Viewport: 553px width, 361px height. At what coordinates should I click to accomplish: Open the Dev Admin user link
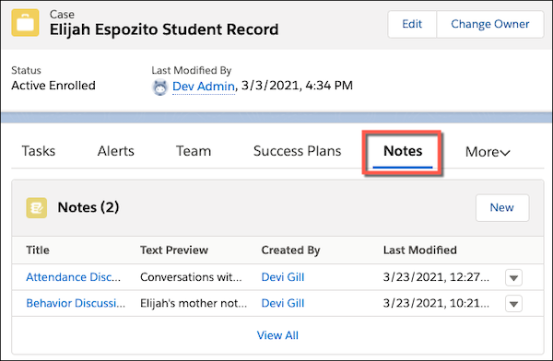204,86
